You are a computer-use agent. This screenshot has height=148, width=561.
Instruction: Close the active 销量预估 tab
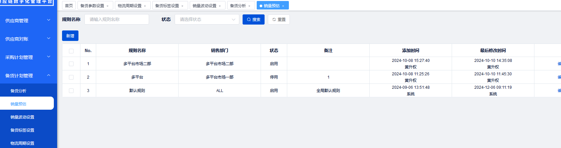tap(283, 6)
